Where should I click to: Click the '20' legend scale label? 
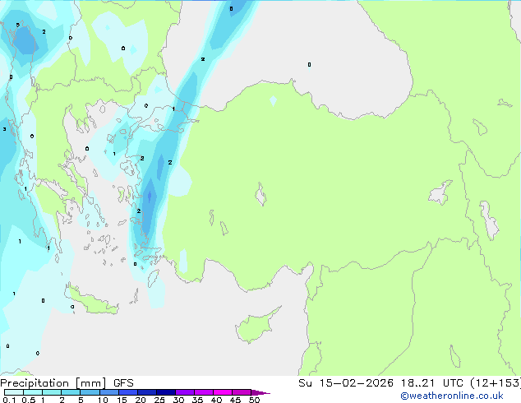141,400
